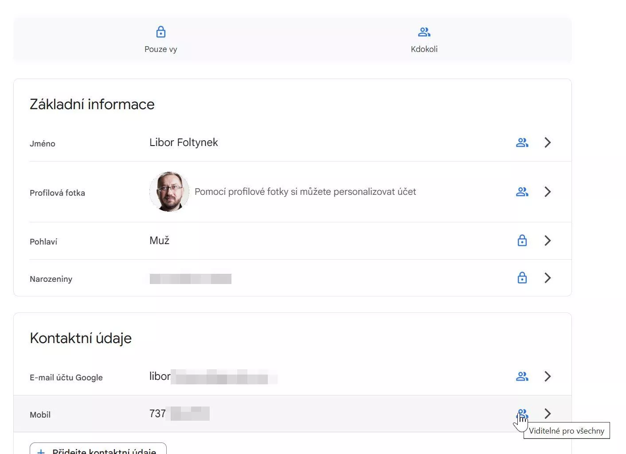The image size is (626, 454).
Task: Expand the Pohlaví row arrow
Action: (548, 241)
